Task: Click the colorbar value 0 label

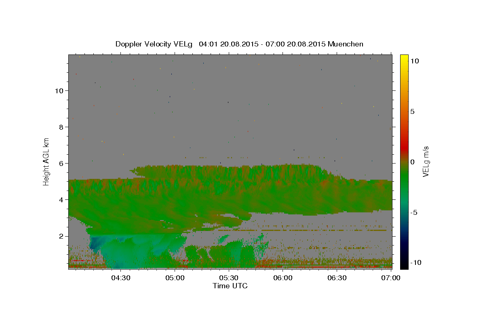Action: 412,161
